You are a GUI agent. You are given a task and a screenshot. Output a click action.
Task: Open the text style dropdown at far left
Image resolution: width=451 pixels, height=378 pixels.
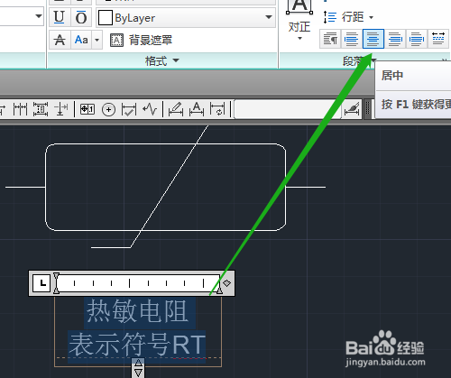(39, 16)
